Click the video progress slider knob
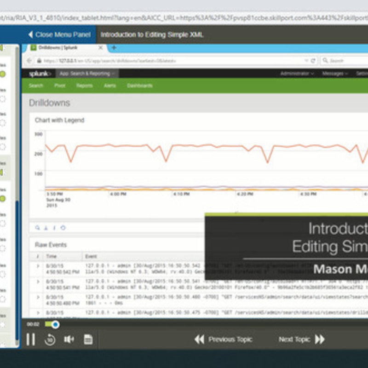 [55, 325]
